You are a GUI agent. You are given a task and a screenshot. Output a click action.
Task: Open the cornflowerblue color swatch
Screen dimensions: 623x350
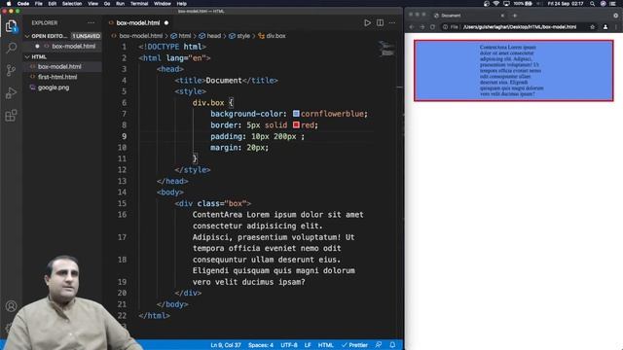click(x=296, y=114)
